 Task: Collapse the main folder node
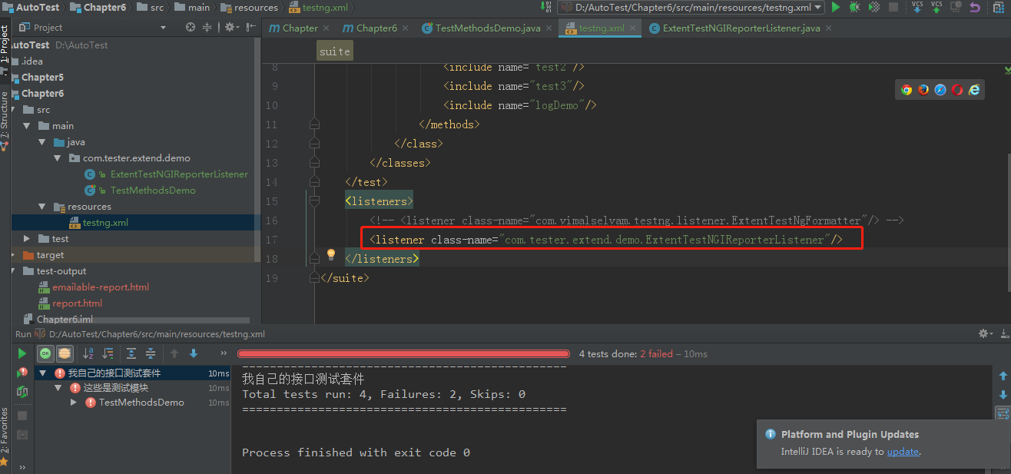coord(27,126)
